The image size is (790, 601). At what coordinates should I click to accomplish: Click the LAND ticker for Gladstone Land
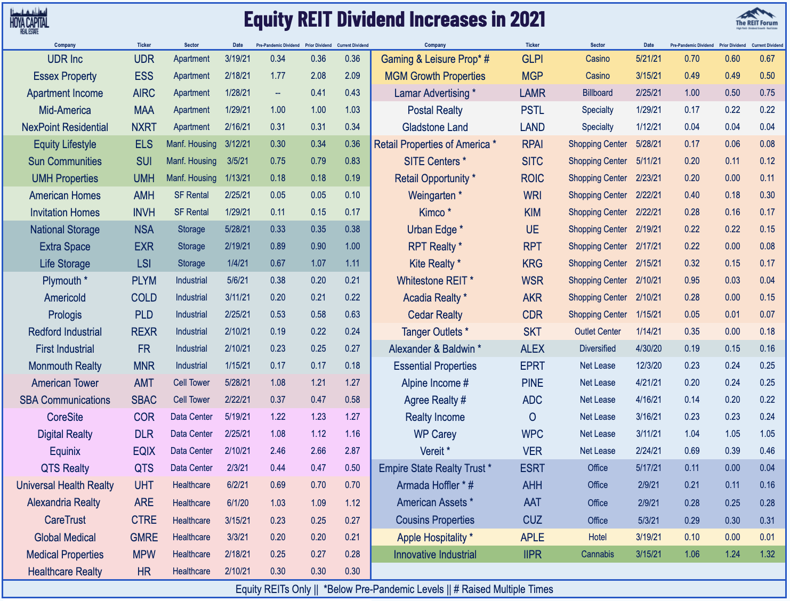pos(533,127)
